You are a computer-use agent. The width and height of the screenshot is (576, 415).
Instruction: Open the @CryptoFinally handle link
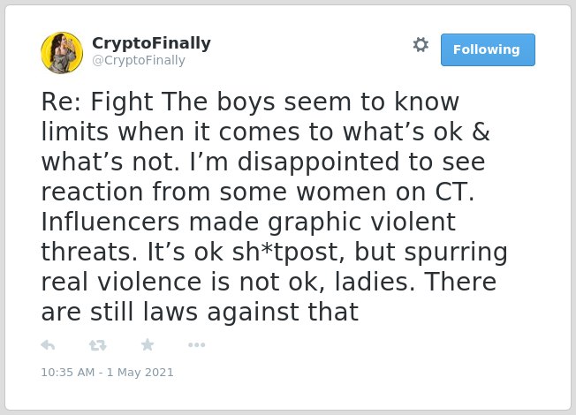tap(139, 60)
